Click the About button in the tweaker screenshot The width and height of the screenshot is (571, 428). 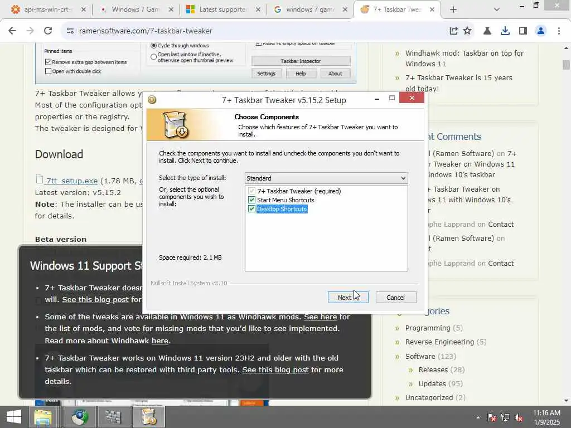(335, 74)
